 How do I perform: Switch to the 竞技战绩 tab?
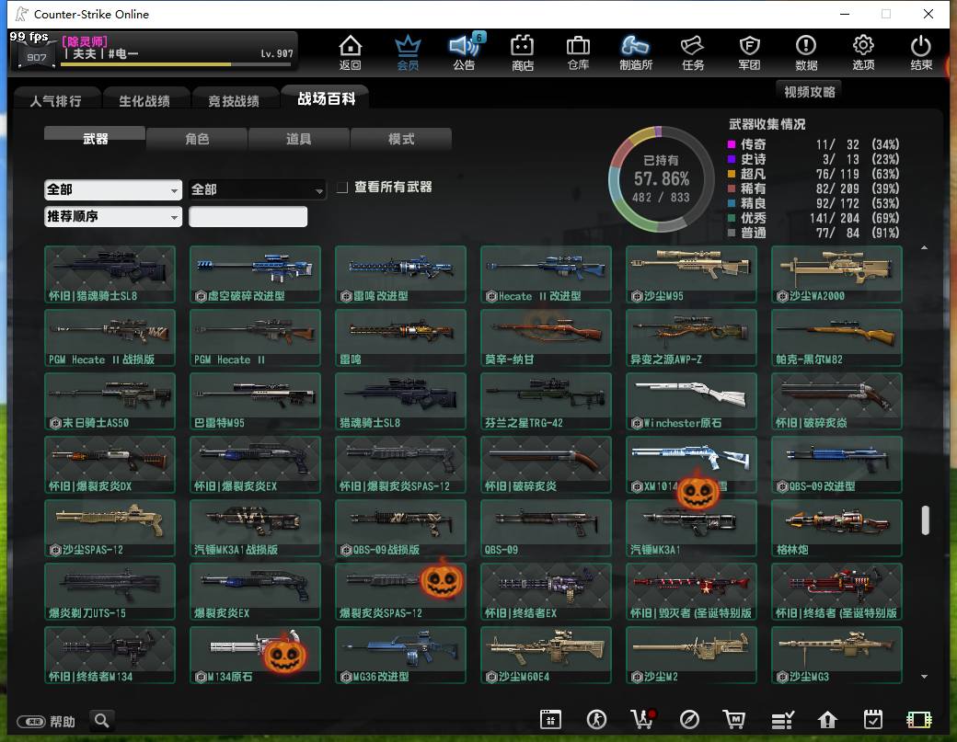[234, 100]
